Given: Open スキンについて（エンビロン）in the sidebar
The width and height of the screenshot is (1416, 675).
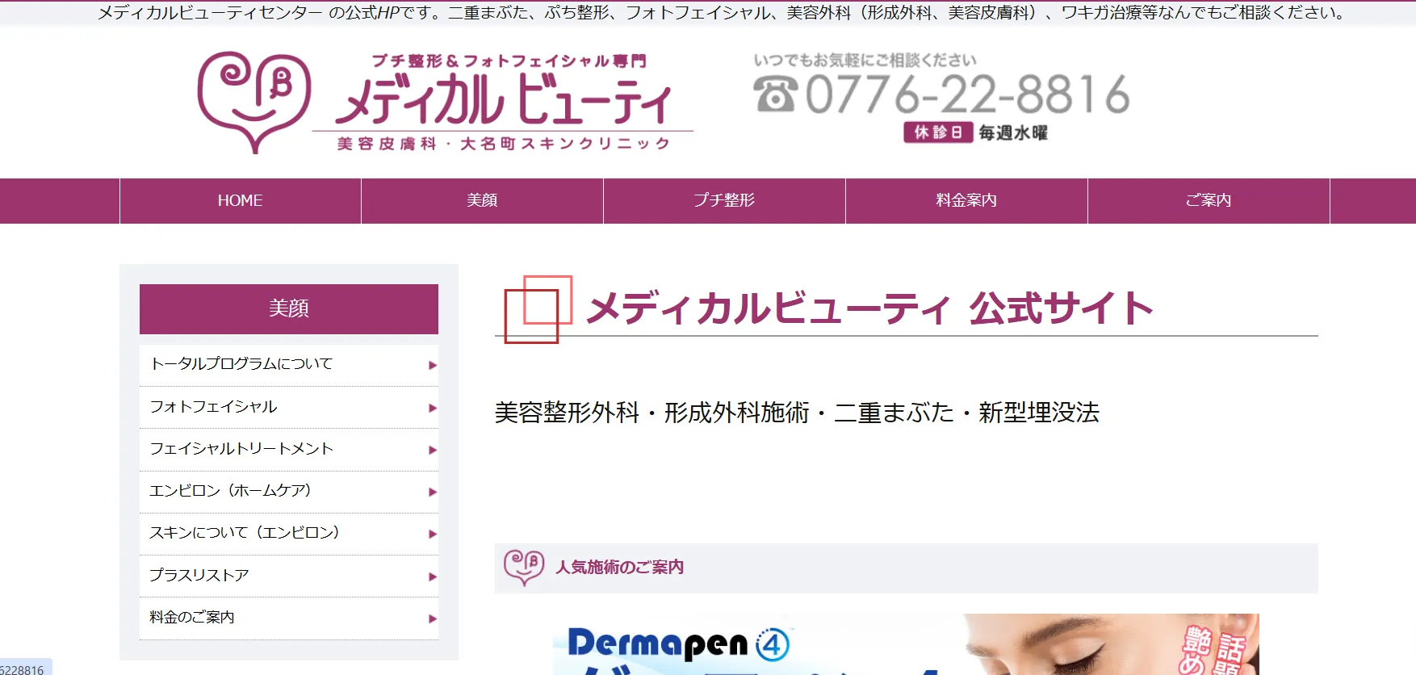Looking at the screenshot, I should point(245,533).
